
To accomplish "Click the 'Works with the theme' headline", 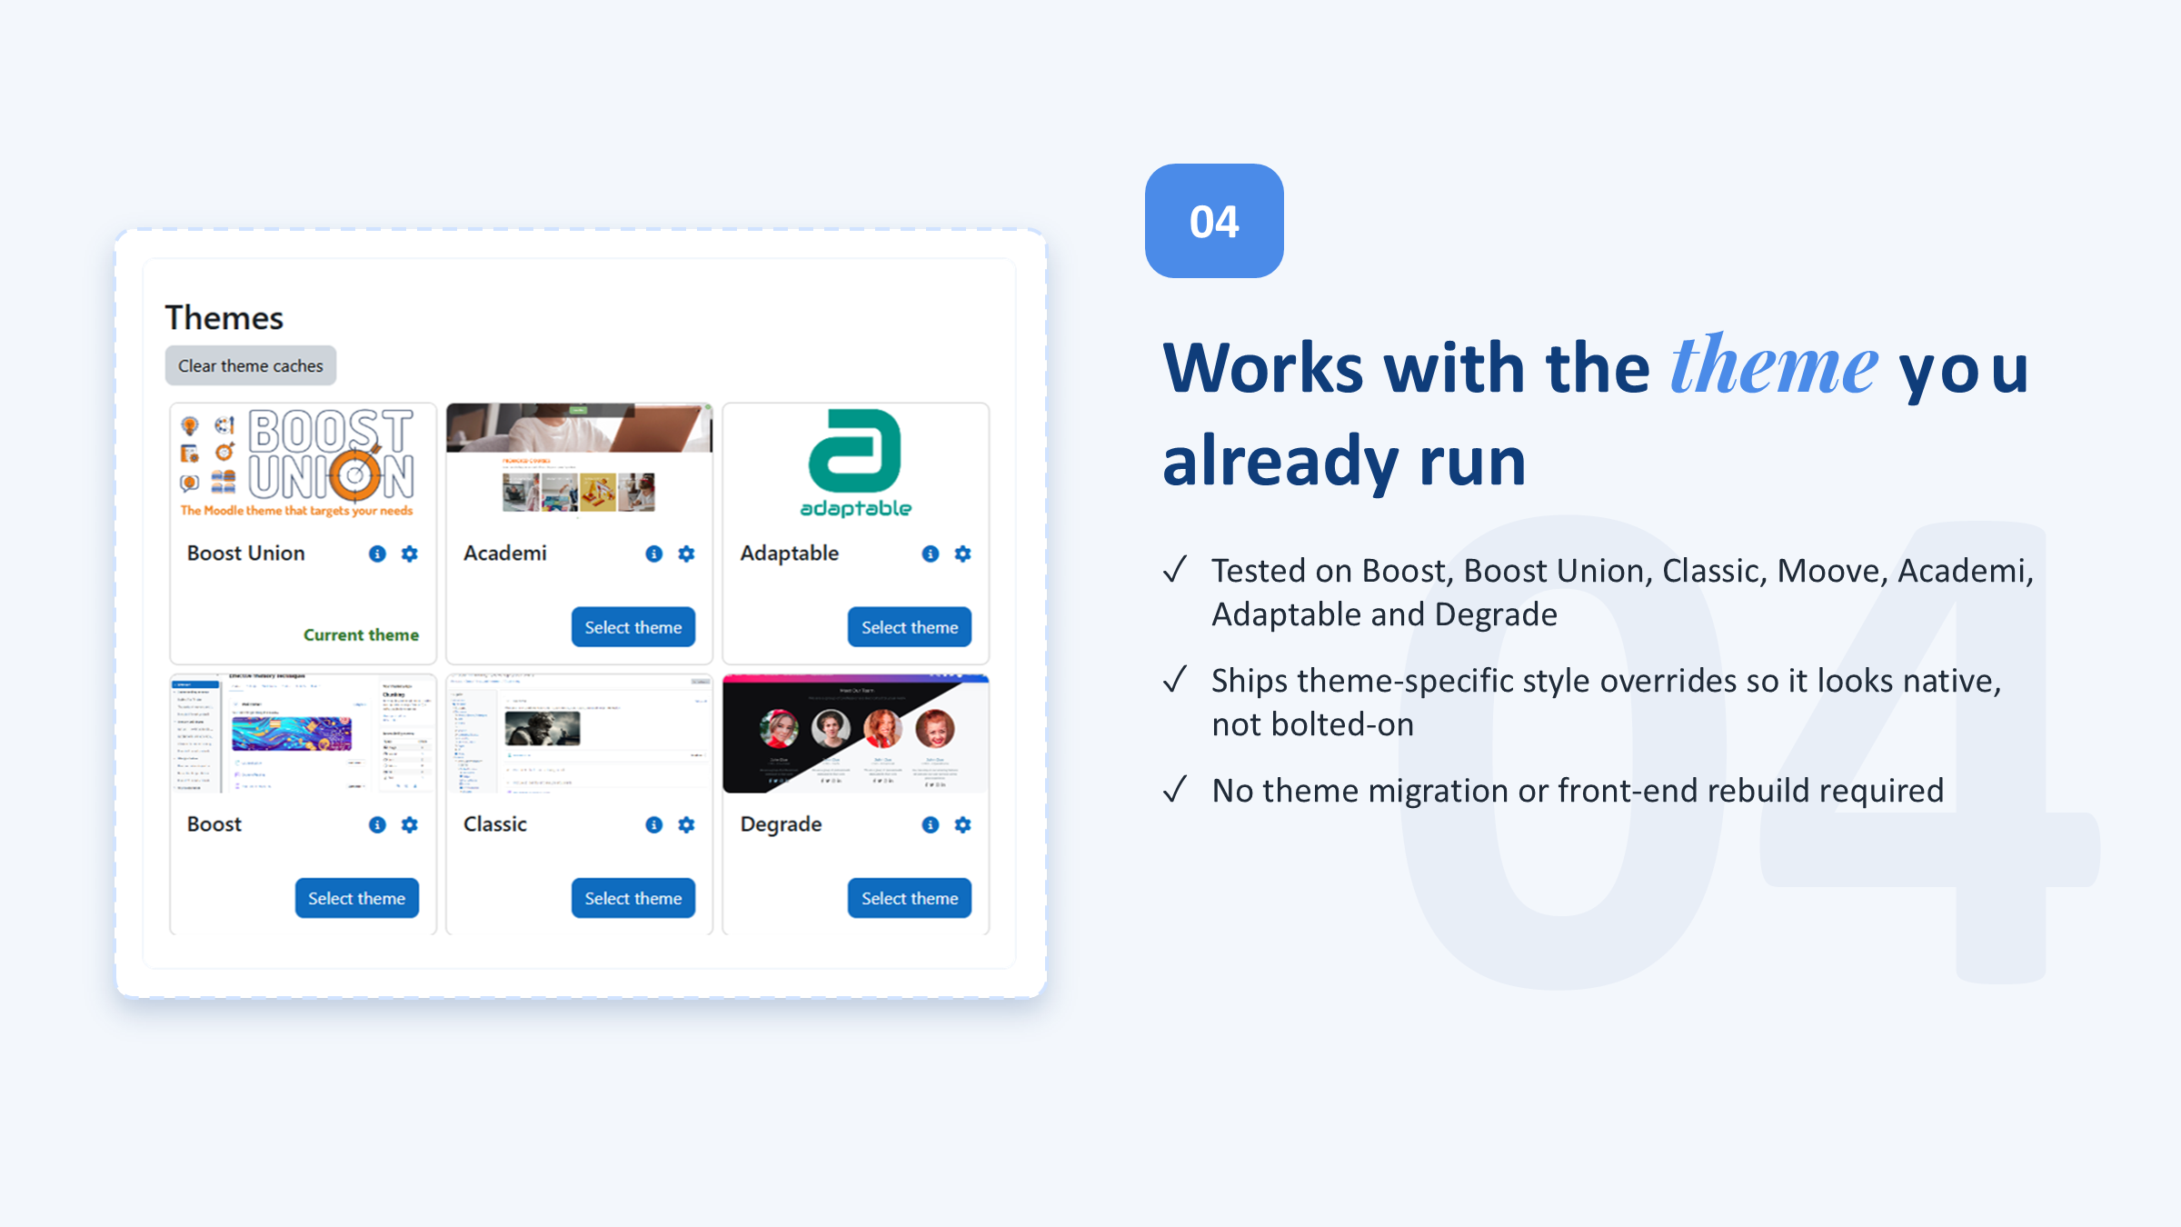I will pyautogui.click(x=1597, y=414).
